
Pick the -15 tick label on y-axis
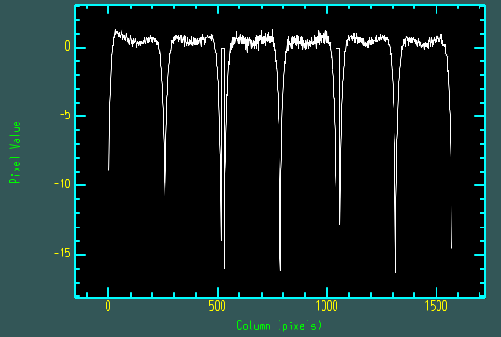point(62,254)
